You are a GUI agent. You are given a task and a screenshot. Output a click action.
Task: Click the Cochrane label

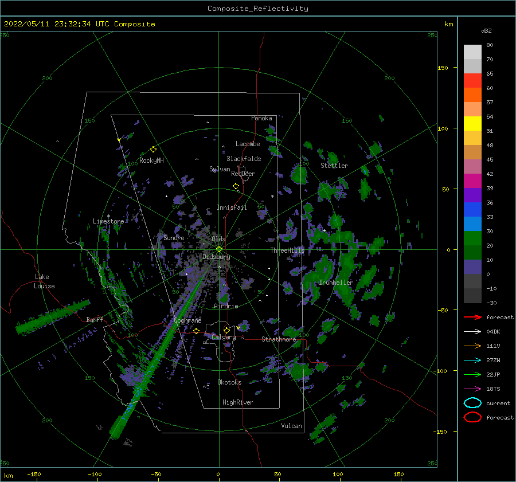187,320
